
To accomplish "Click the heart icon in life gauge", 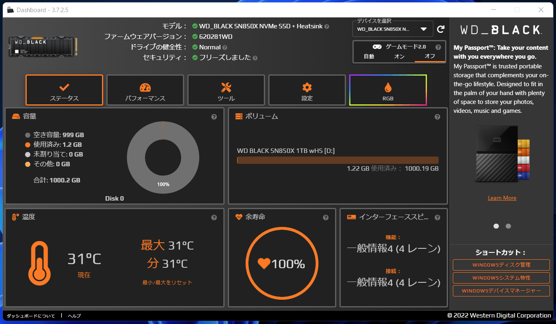I will coord(264,263).
